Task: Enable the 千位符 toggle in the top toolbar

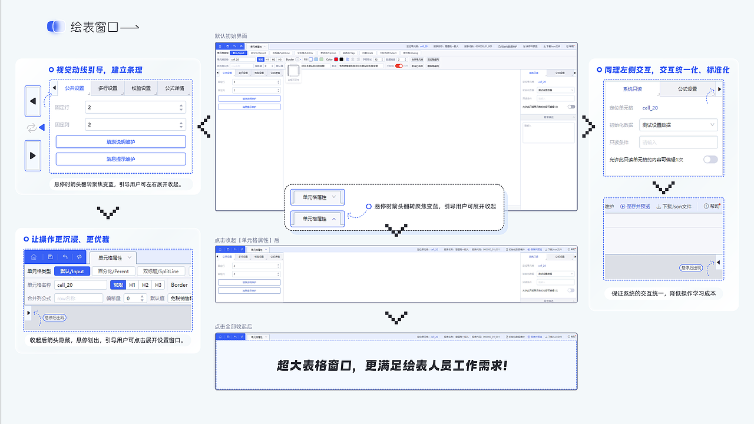Action: [x=398, y=65]
